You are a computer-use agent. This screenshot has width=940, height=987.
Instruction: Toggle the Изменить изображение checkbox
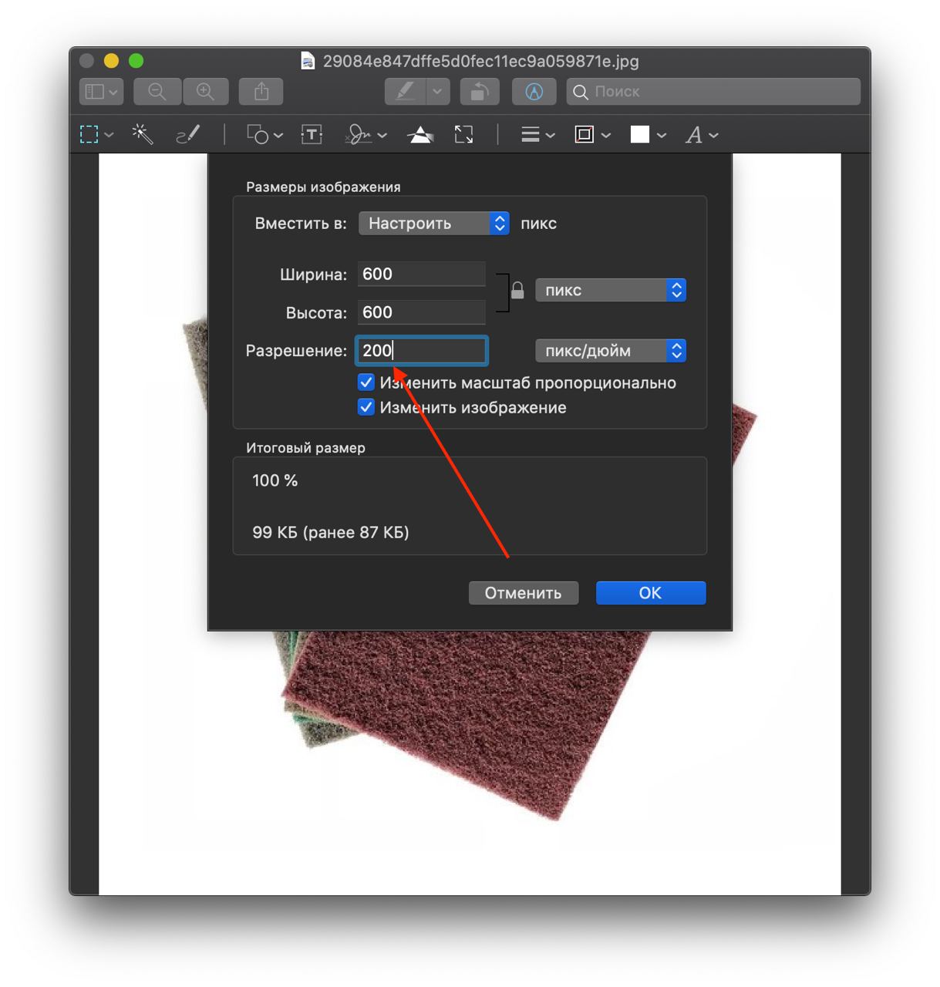tap(366, 407)
